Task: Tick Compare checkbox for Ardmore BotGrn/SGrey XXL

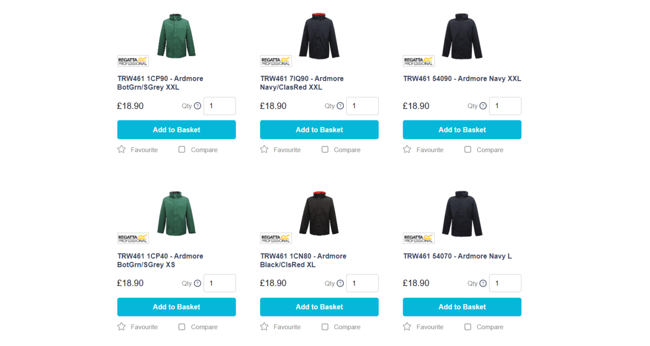Action: click(x=182, y=149)
